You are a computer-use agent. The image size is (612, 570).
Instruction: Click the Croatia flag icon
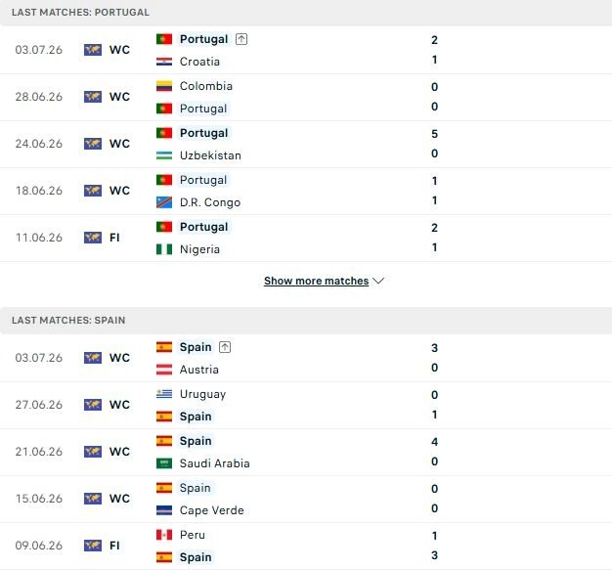(164, 62)
